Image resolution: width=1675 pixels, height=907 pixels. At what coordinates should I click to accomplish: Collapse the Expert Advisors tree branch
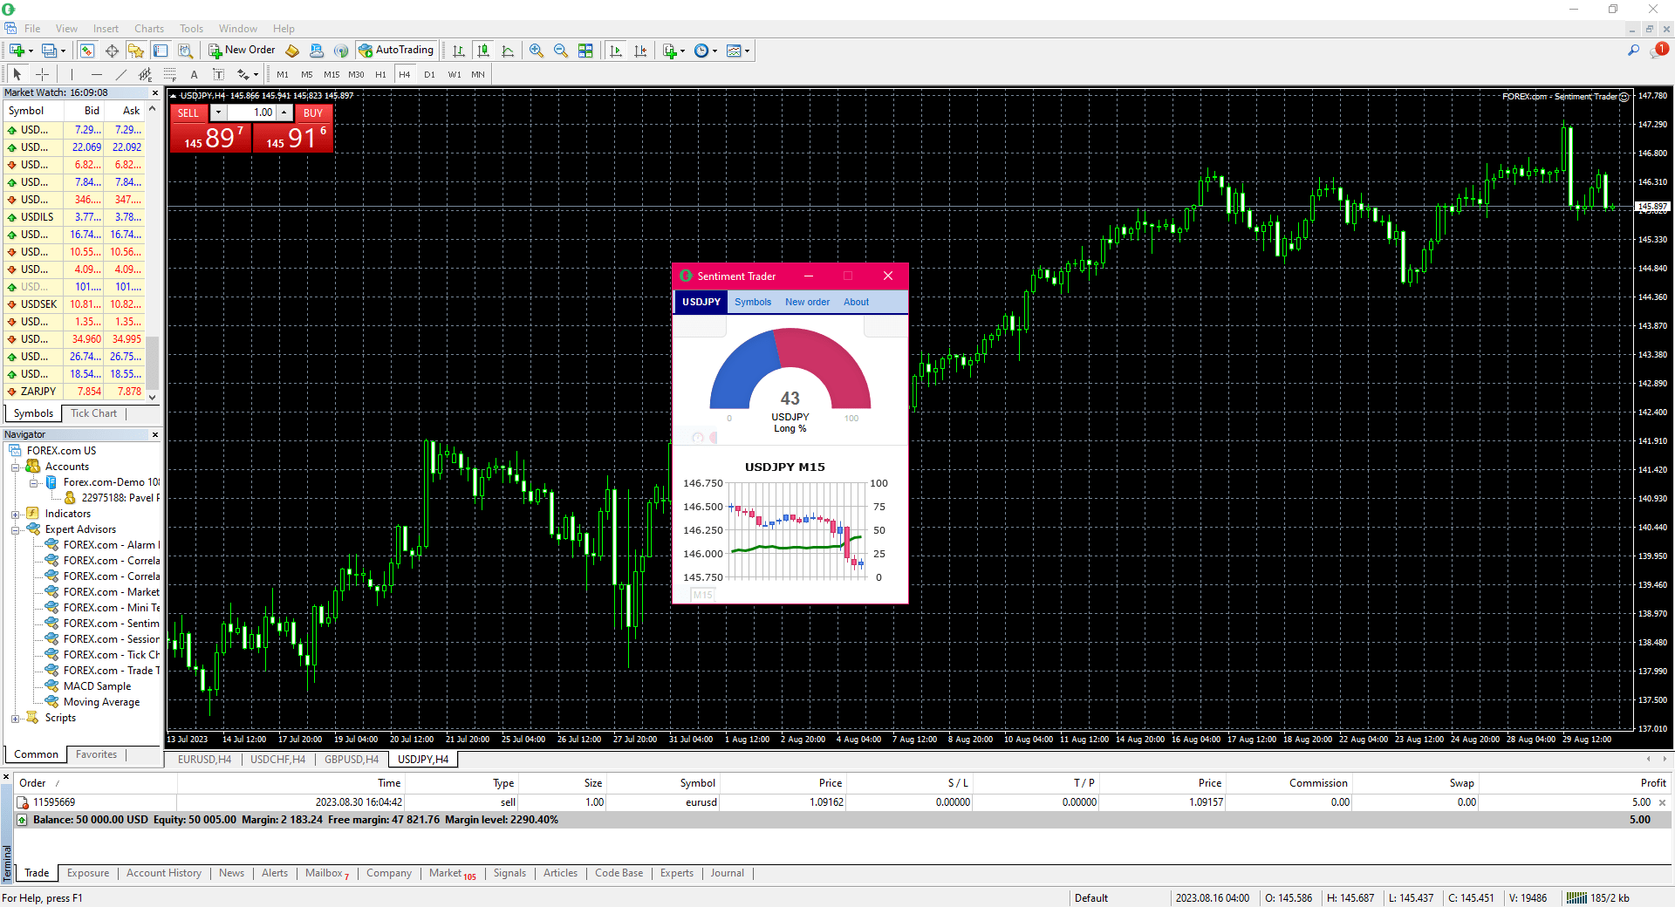click(x=15, y=529)
